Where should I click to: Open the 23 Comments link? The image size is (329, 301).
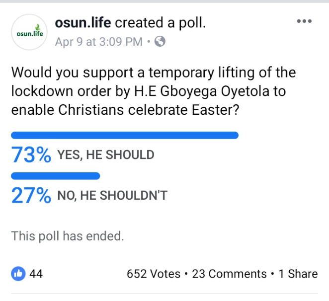click(229, 274)
